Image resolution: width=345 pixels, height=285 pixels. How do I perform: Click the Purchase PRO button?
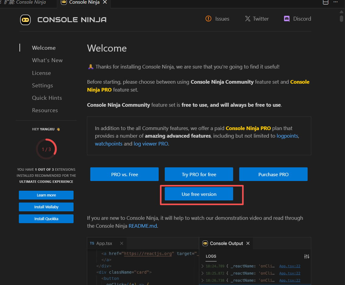pos(273,174)
